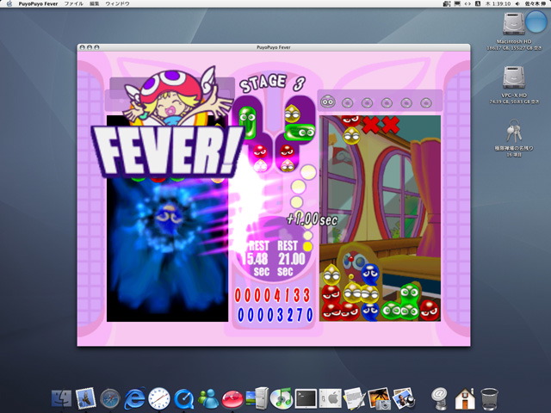The height and width of the screenshot is (413, 551).
Task: Click the green next-puyo preview on left
Action: (247, 121)
